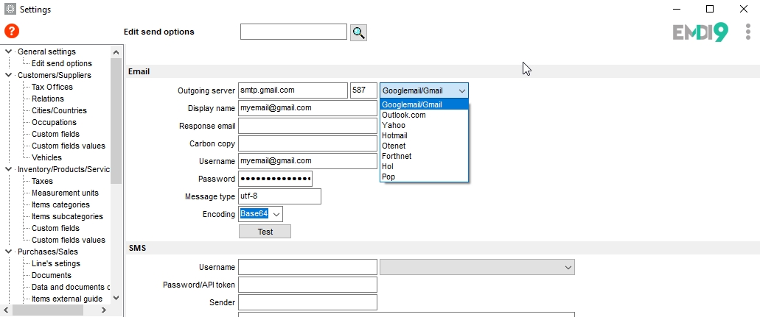This screenshot has height=317, width=760.
Task: Select Googlemail/Gmail from the provider list
Action: click(424, 104)
